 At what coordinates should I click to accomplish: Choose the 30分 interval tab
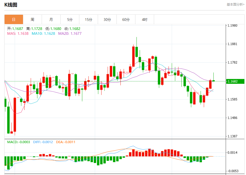point(107,20)
